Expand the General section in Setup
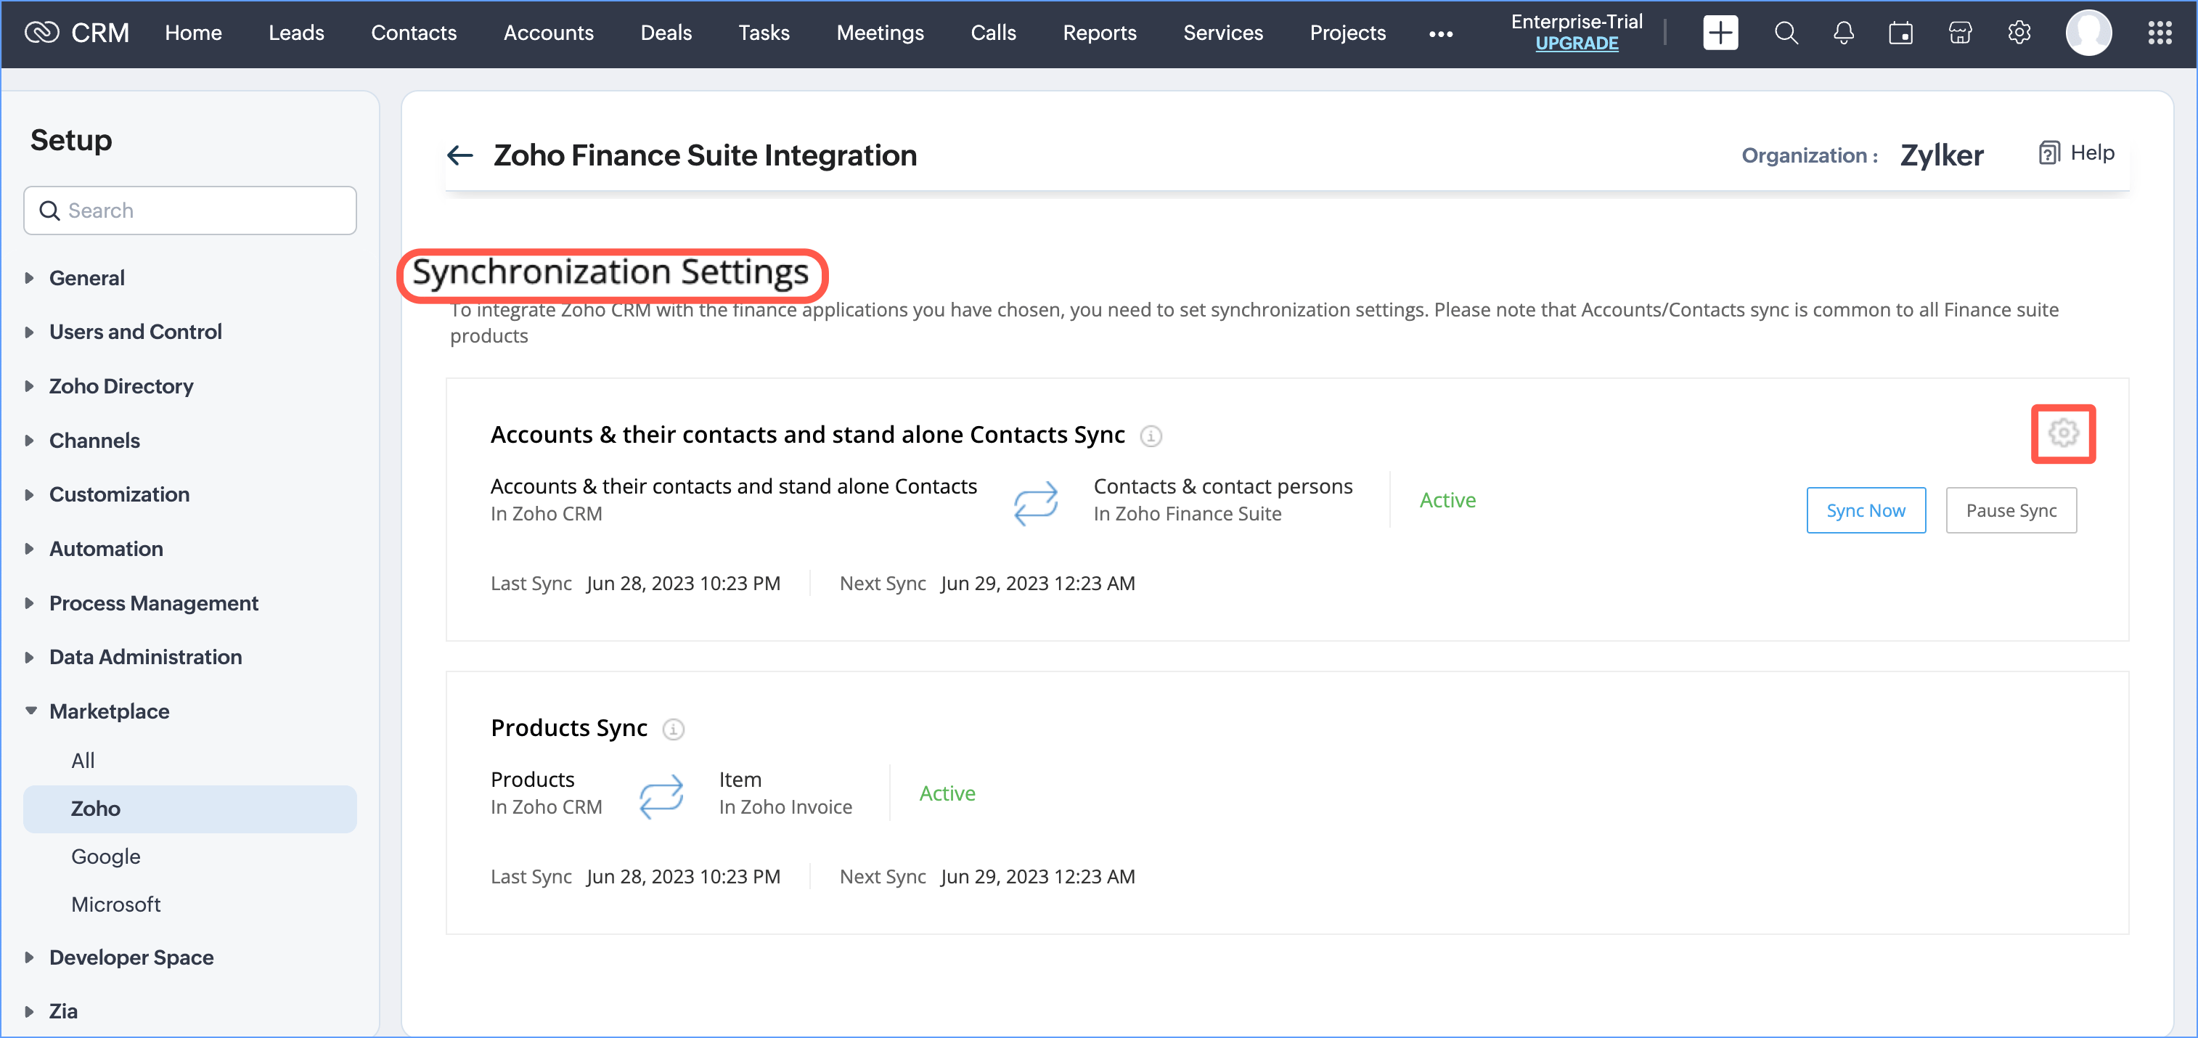2198x1038 pixels. pos(86,278)
